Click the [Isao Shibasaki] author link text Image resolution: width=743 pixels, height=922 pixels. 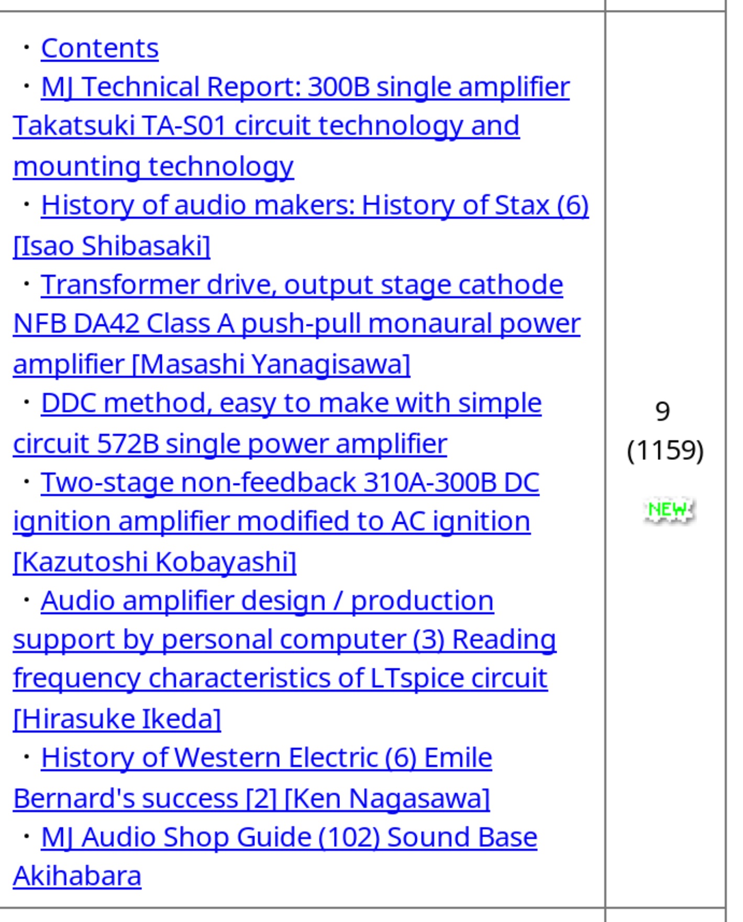coord(112,246)
